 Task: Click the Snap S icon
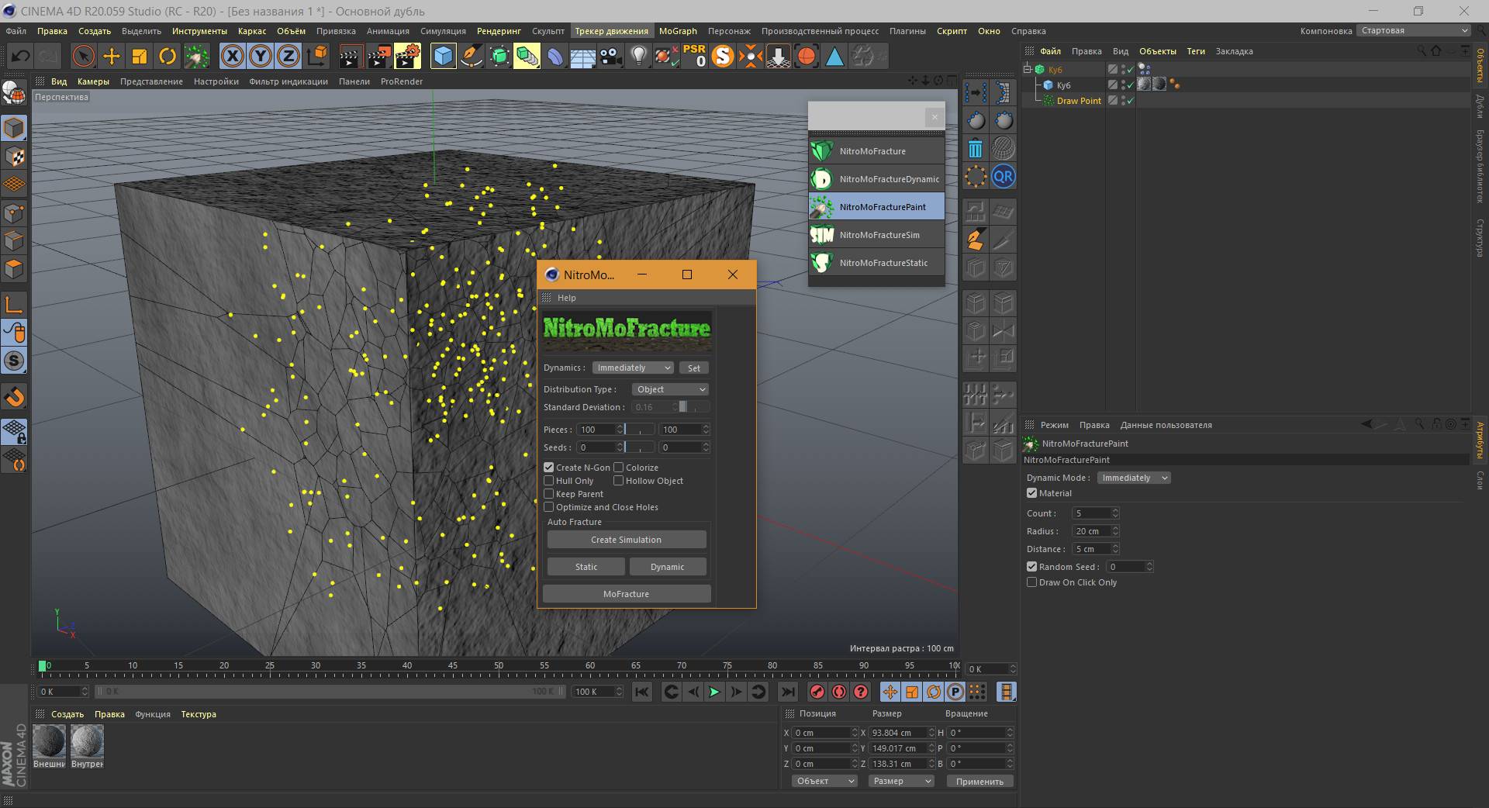(x=14, y=361)
